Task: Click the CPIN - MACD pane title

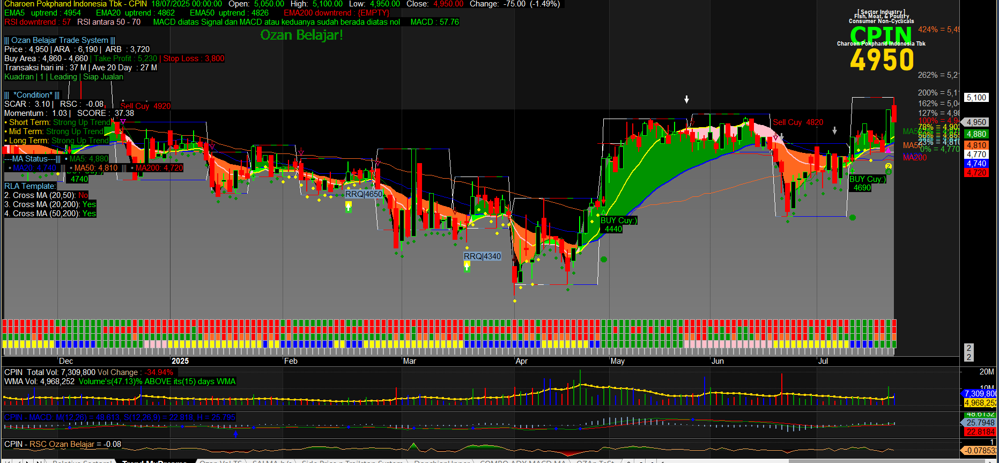Action: (x=120, y=417)
